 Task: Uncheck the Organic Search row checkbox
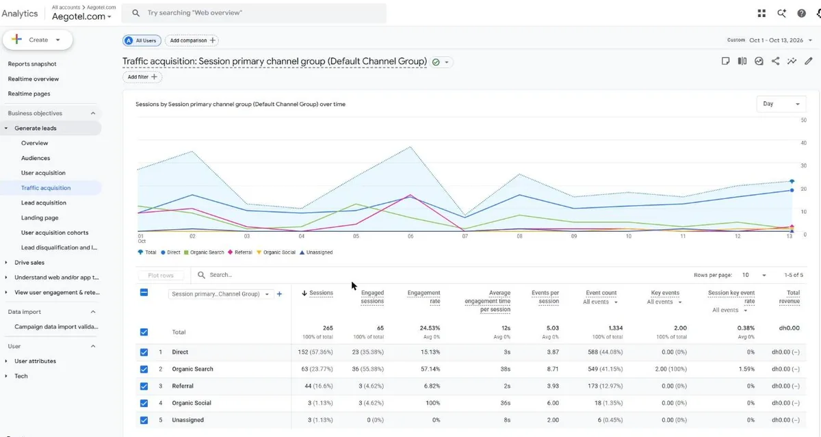point(144,369)
